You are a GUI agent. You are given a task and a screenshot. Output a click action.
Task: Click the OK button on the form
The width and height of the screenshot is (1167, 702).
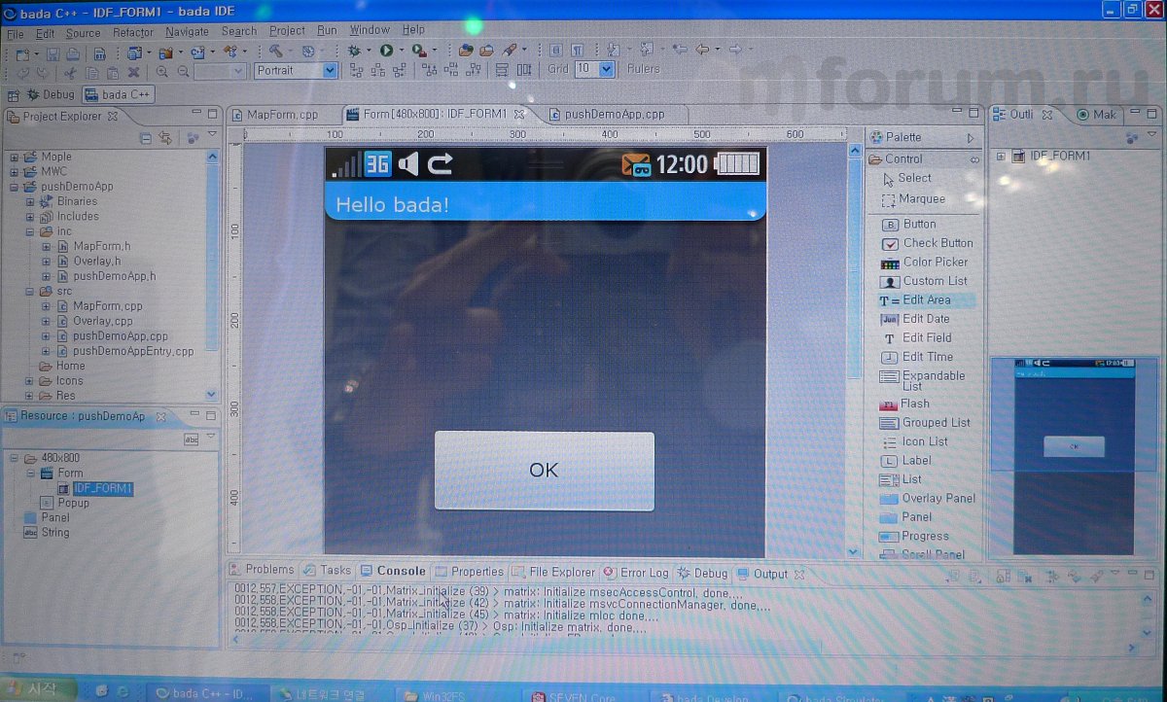544,471
